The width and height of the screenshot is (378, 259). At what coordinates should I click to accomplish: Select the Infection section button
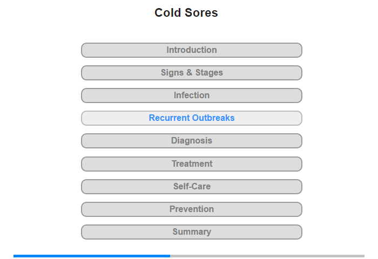coord(191,96)
